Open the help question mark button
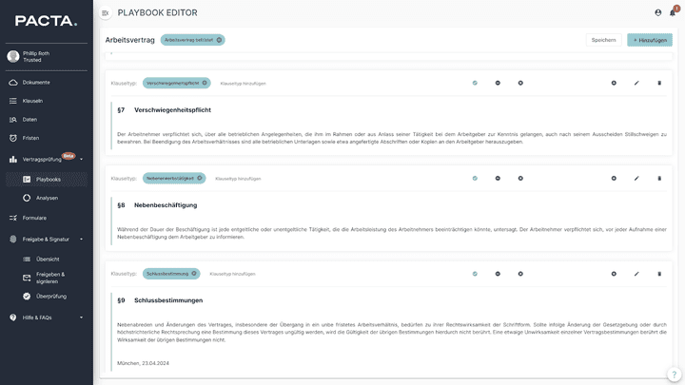The height and width of the screenshot is (385, 685). pyautogui.click(x=673, y=374)
